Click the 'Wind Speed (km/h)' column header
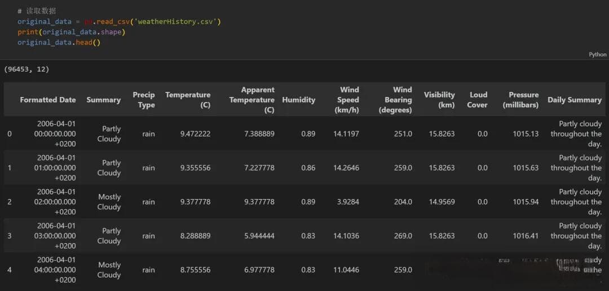Image resolution: width=609 pixels, height=291 pixels. (x=347, y=100)
